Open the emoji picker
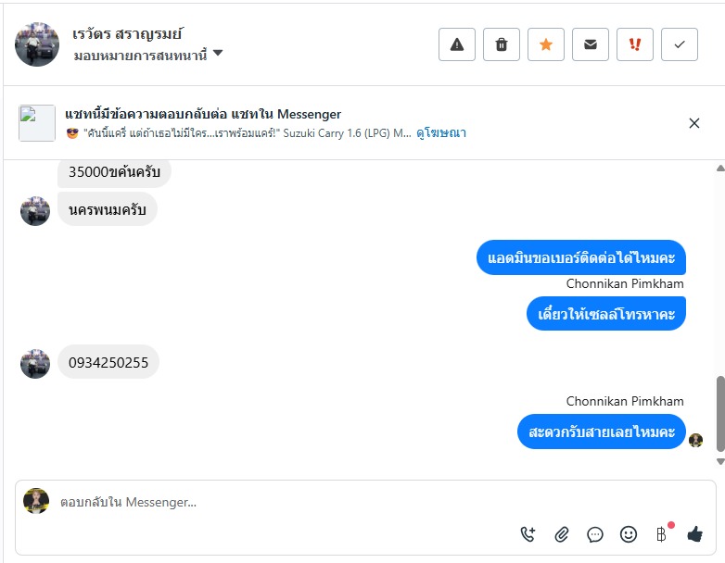725x563 pixels. point(629,534)
